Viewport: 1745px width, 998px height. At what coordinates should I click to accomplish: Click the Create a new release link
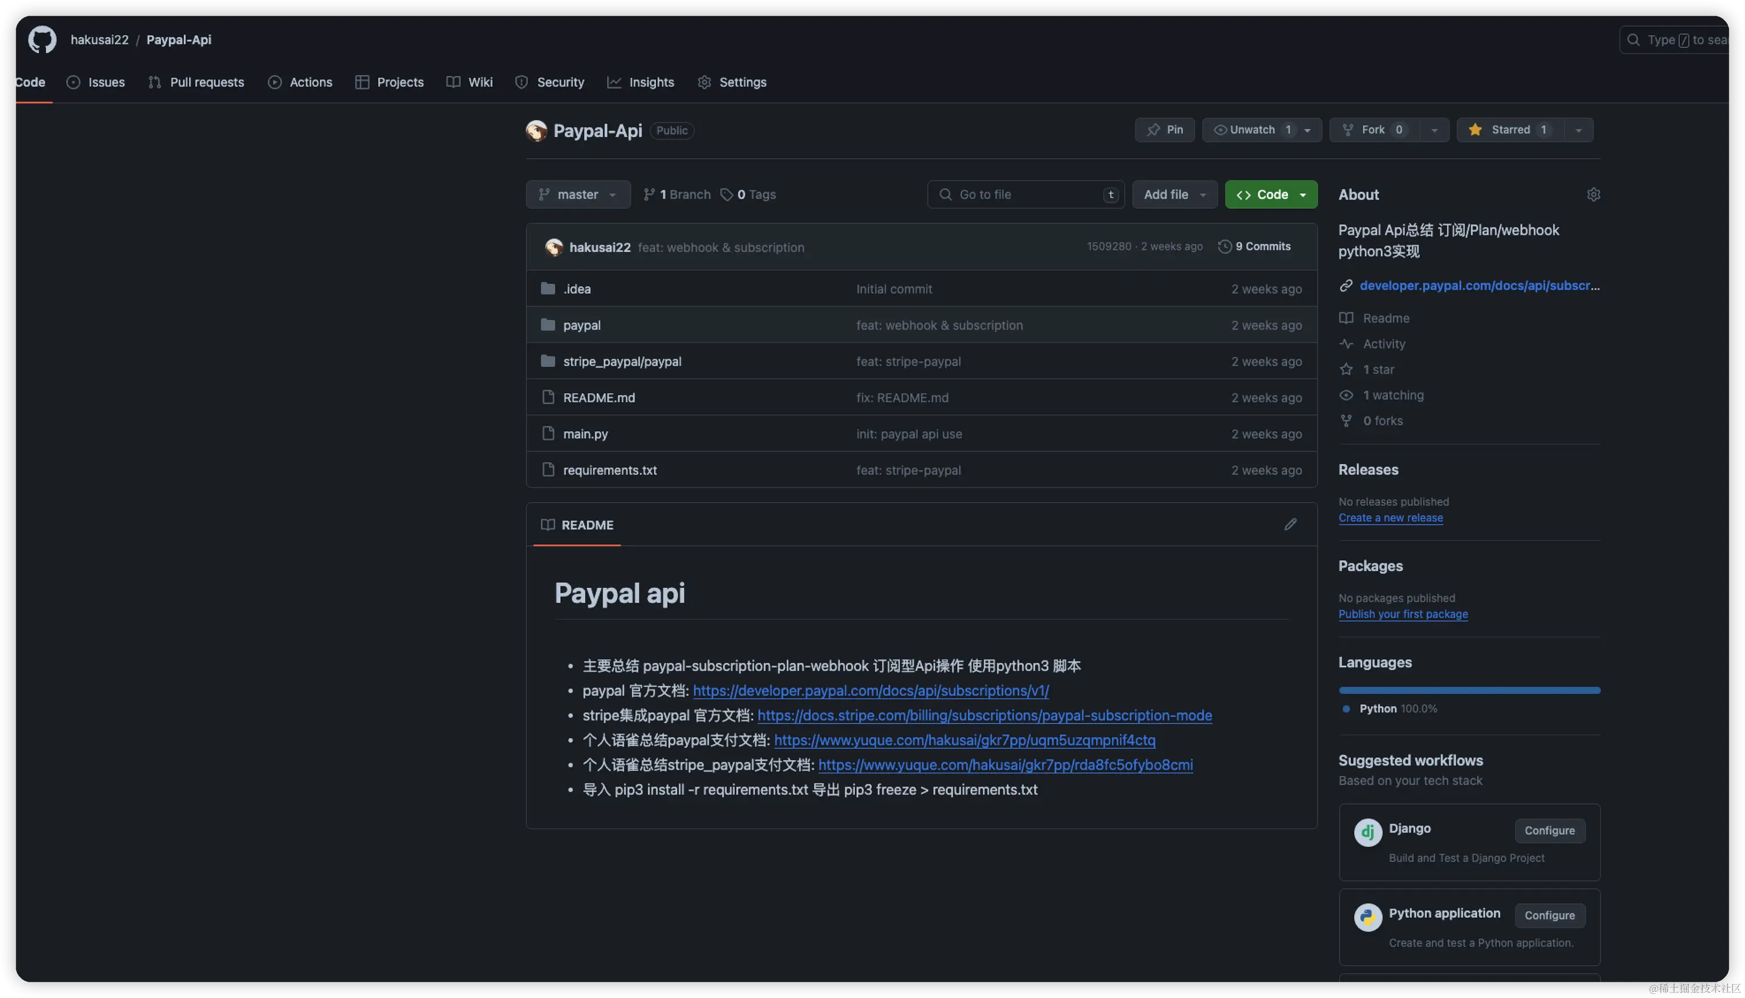pos(1390,518)
